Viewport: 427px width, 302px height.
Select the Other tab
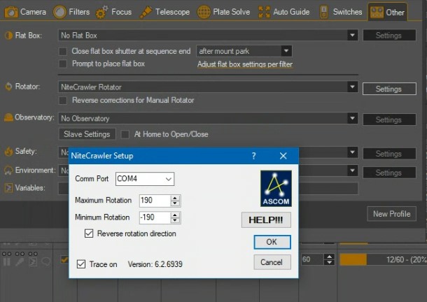388,12
